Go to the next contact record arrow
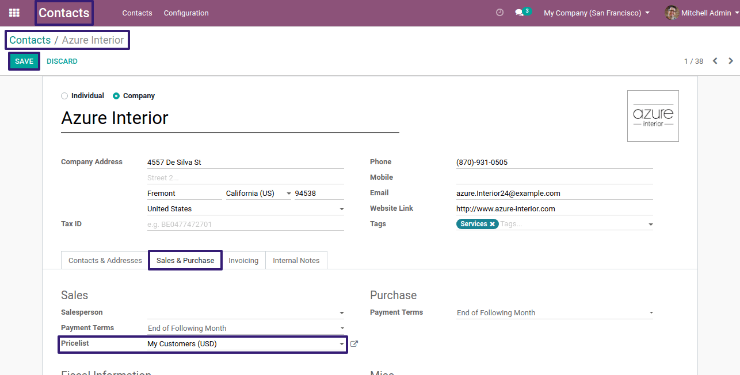This screenshot has height=375, width=740. pyautogui.click(x=731, y=61)
